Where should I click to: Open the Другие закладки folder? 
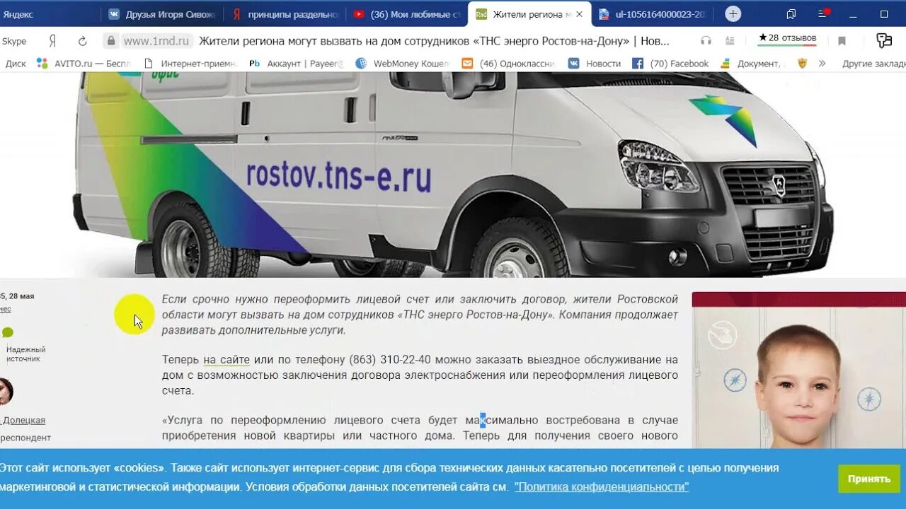pos(873,64)
